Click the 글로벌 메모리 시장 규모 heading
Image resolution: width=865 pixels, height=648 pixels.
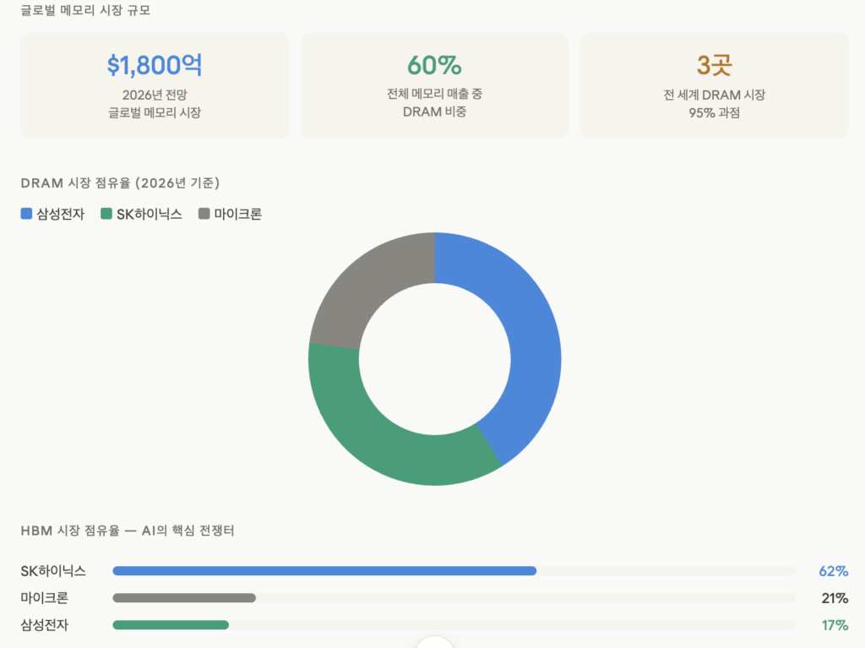click(x=85, y=10)
